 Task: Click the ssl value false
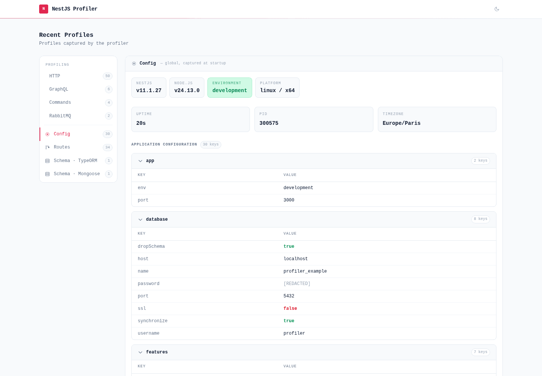pyautogui.click(x=290, y=309)
